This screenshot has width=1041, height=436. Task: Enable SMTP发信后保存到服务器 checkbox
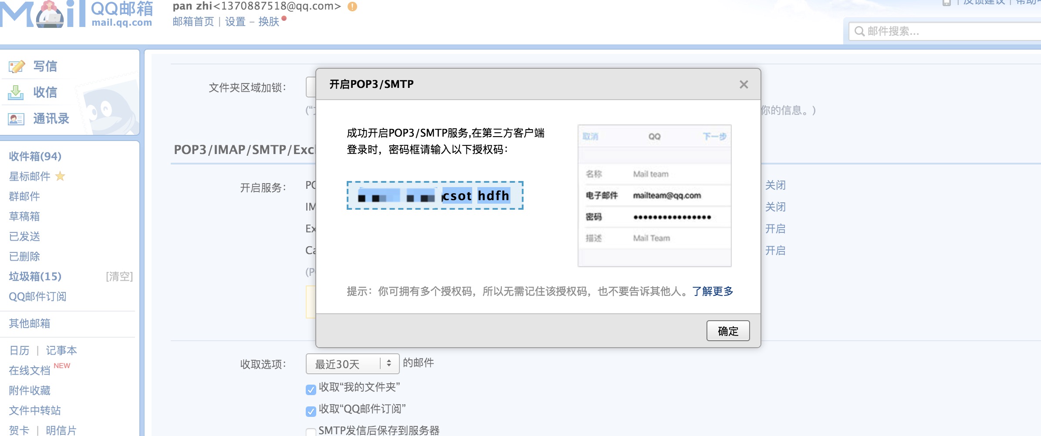click(x=311, y=432)
